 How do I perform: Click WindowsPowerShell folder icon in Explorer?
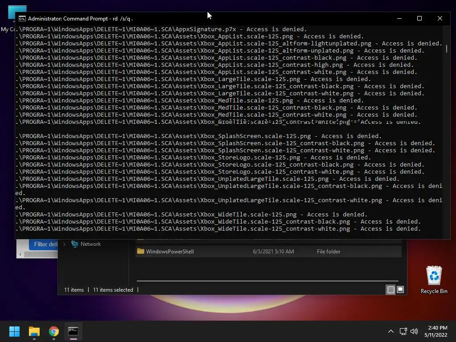(x=140, y=251)
